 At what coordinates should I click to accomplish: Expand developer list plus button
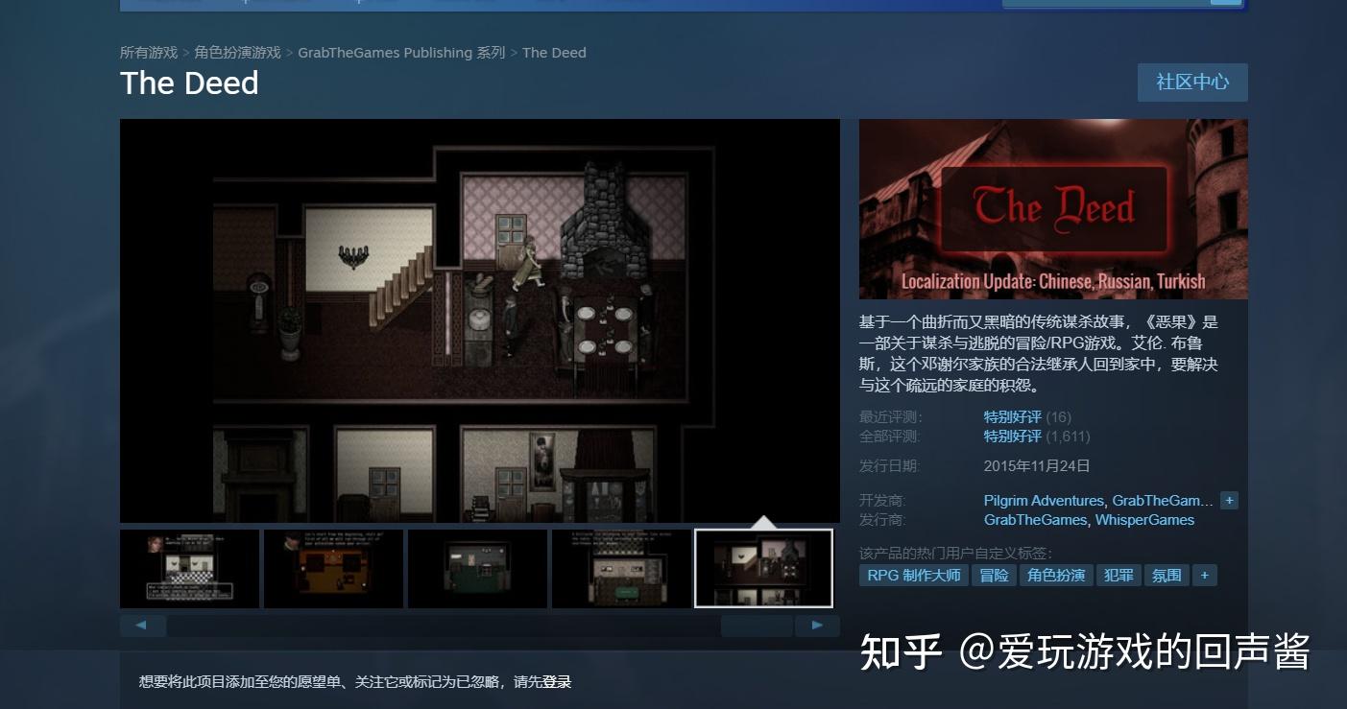1229,501
